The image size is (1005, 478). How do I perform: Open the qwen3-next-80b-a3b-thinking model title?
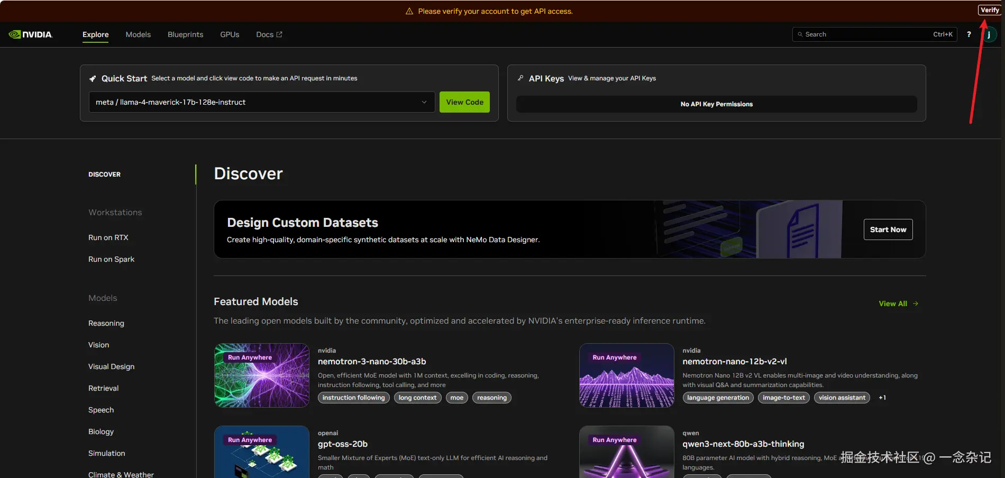tap(743, 444)
